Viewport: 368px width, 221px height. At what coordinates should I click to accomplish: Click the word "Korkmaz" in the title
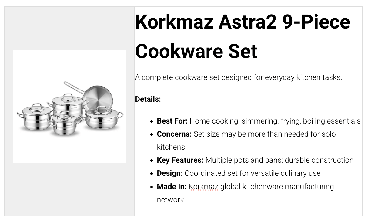(x=174, y=22)
